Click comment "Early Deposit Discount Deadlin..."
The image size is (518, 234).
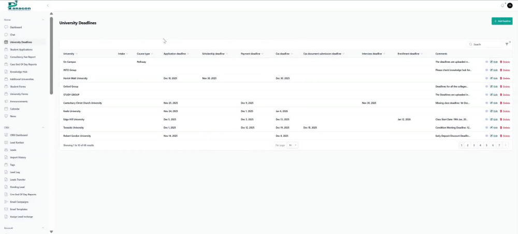point(453,136)
